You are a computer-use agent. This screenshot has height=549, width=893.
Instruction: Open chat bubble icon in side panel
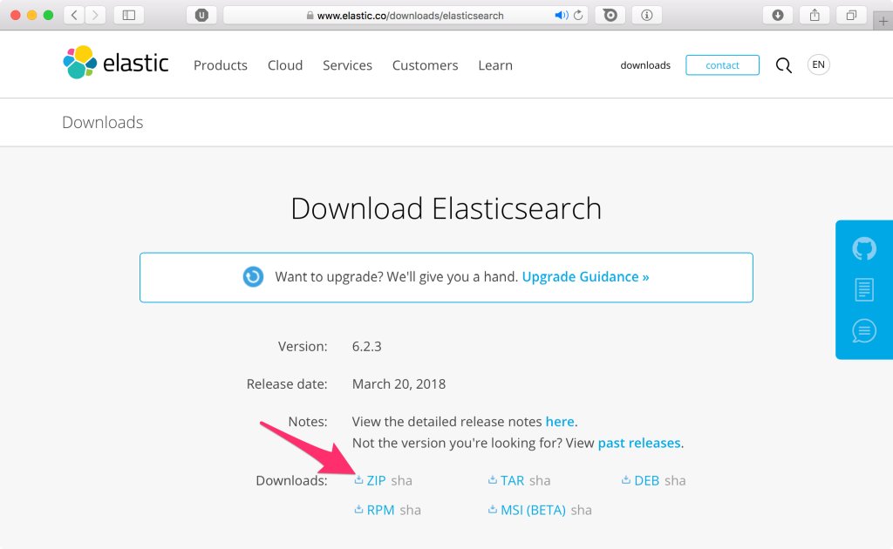tap(864, 331)
